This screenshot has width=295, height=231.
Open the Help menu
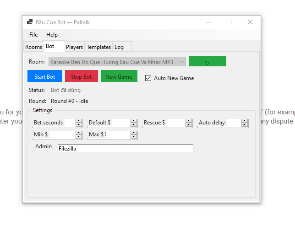point(52,35)
